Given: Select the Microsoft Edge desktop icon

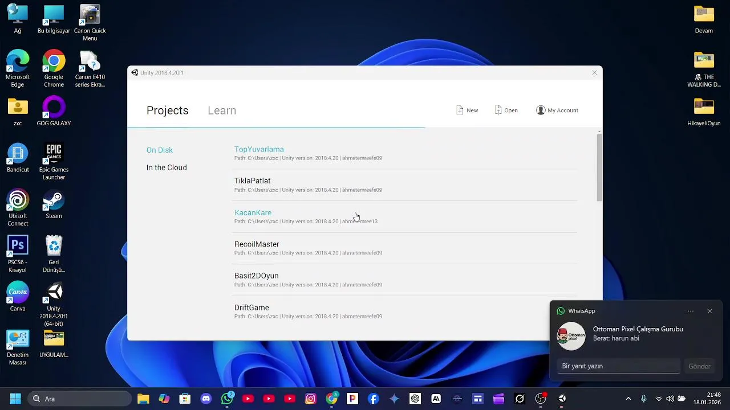Looking at the screenshot, I should click(18, 69).
